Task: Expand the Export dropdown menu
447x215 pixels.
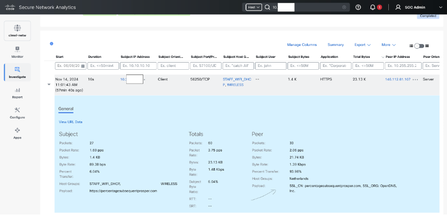Action: pos(362,45)
